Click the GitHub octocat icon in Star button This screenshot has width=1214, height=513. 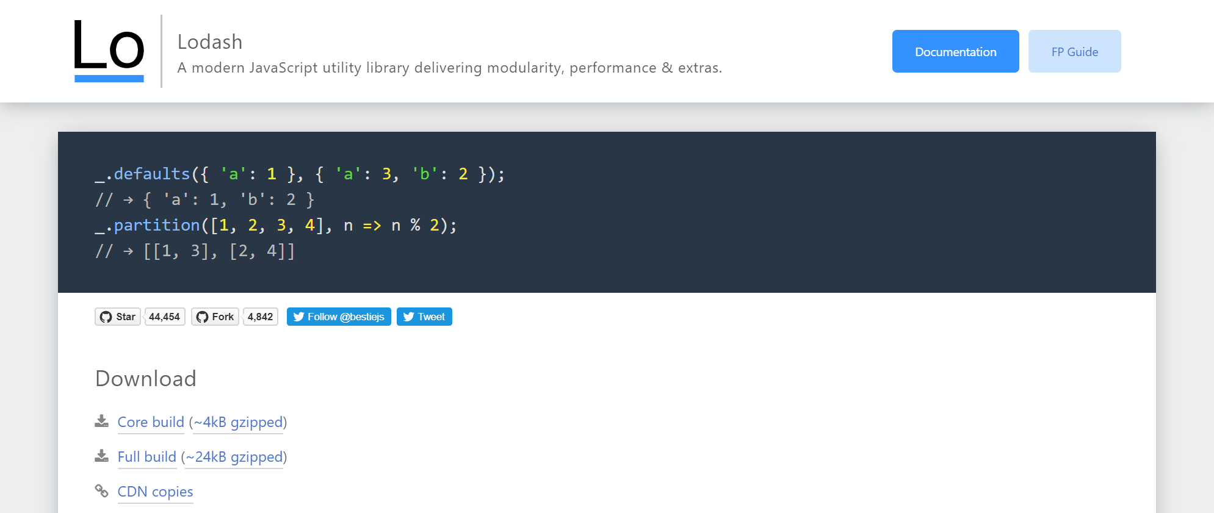tap(106, 317)
